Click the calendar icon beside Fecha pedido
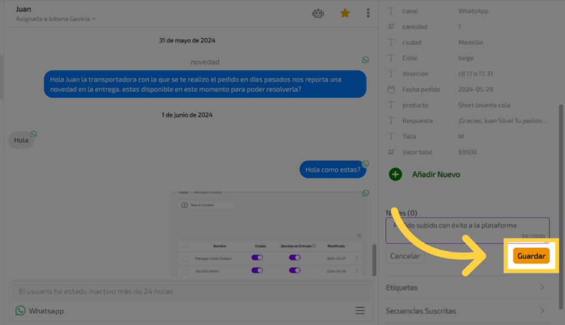Screen dimensions: 565x325 pos(391,89)
